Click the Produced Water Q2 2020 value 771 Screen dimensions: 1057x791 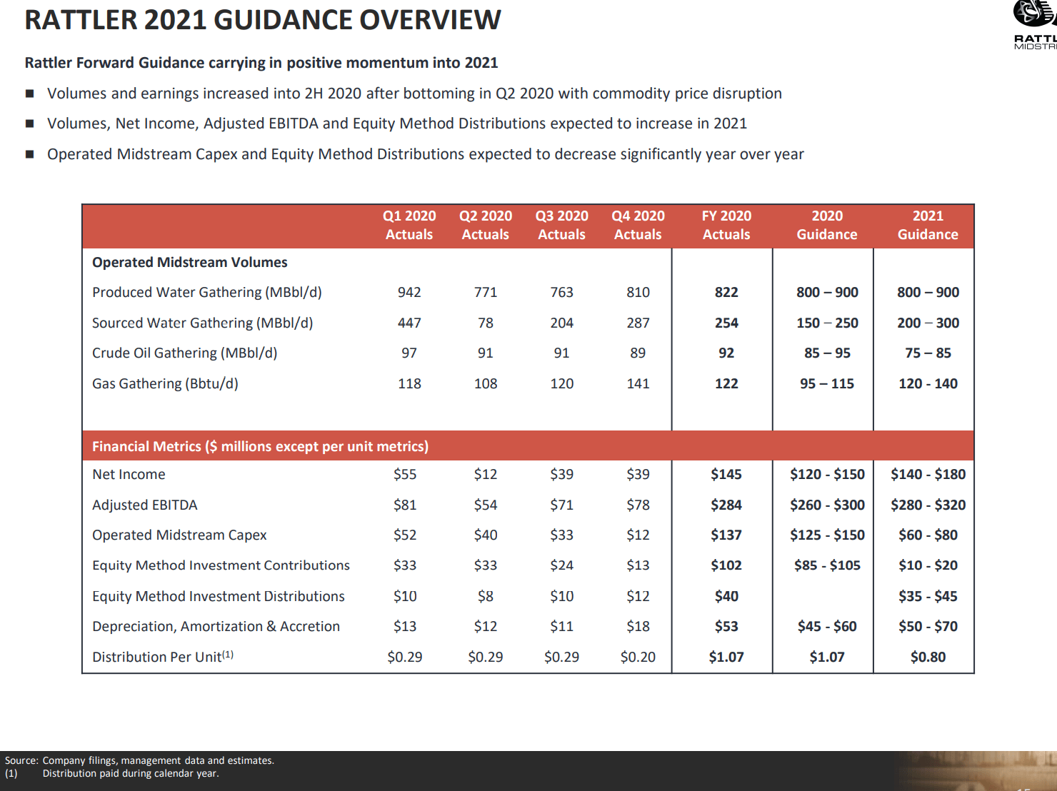(486, 293)
